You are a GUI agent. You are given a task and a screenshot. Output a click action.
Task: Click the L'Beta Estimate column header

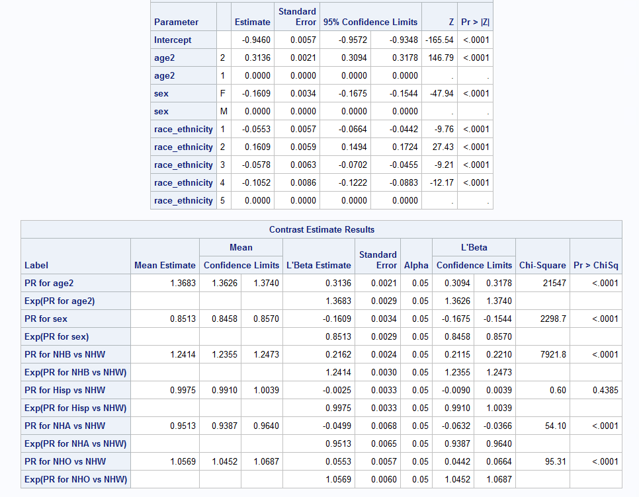pos(318,265)
